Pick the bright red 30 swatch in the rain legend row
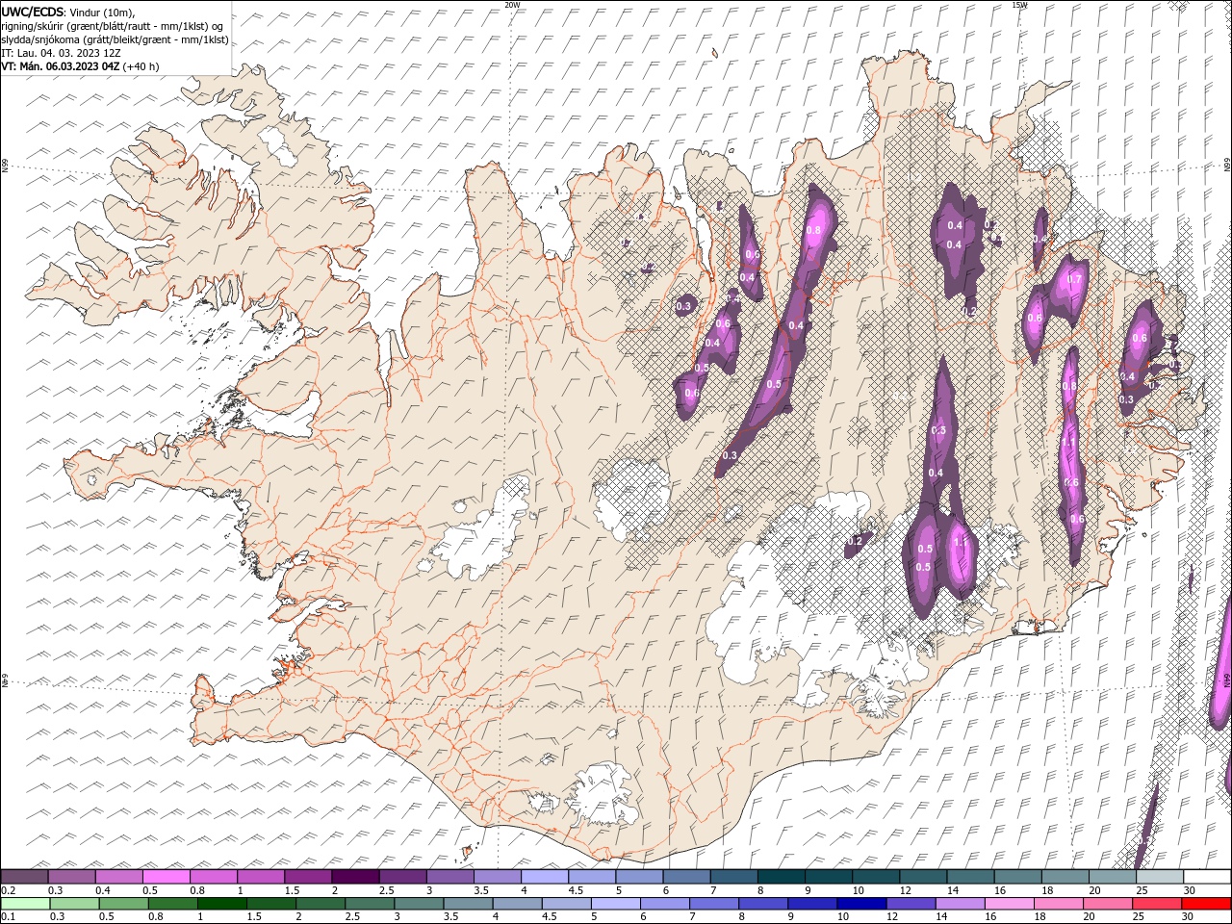The height and width of the screenshot is (924, 1232). (x=1206, y=904)
